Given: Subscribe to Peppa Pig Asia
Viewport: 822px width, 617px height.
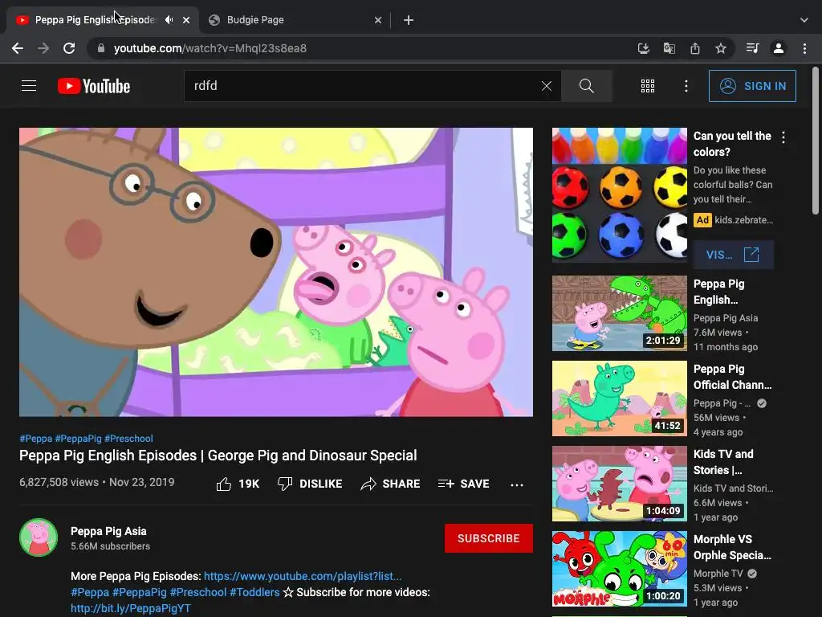Looking at the screenshot, I should [489, 538].
